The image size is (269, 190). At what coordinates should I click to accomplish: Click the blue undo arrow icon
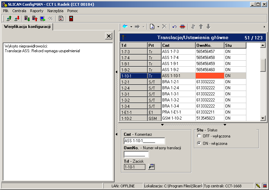175,27
